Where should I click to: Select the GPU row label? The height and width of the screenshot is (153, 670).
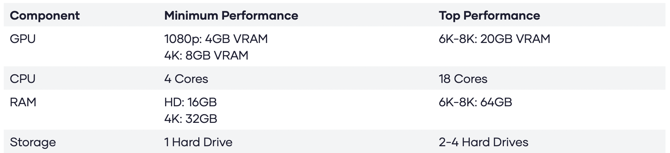coord(23,39)
